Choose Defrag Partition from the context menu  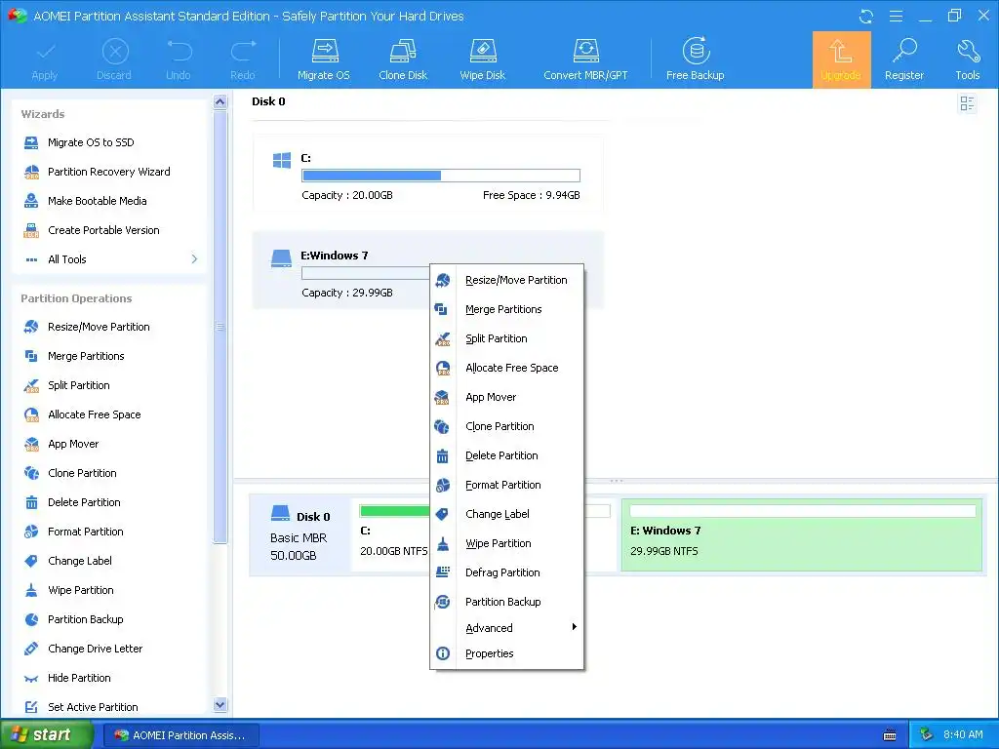[x=507, y=573]
